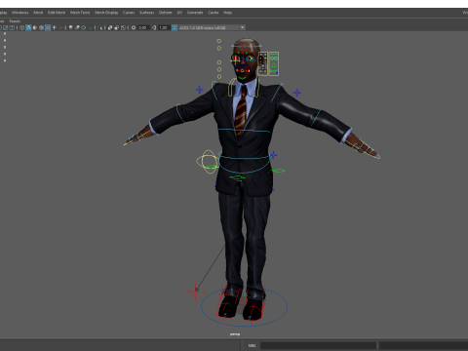Click the gamma reset icon
Viewport: 468px width, 351px height.
[154, 27]
